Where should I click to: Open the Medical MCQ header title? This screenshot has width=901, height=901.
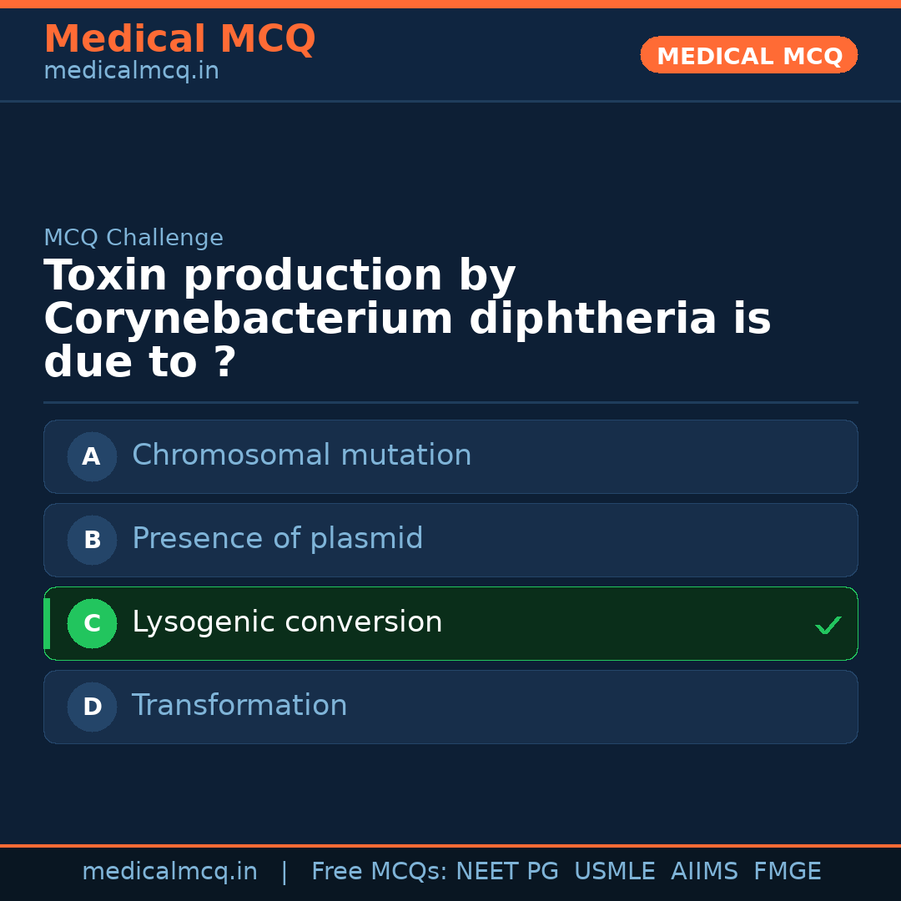[x=179, y=39]
